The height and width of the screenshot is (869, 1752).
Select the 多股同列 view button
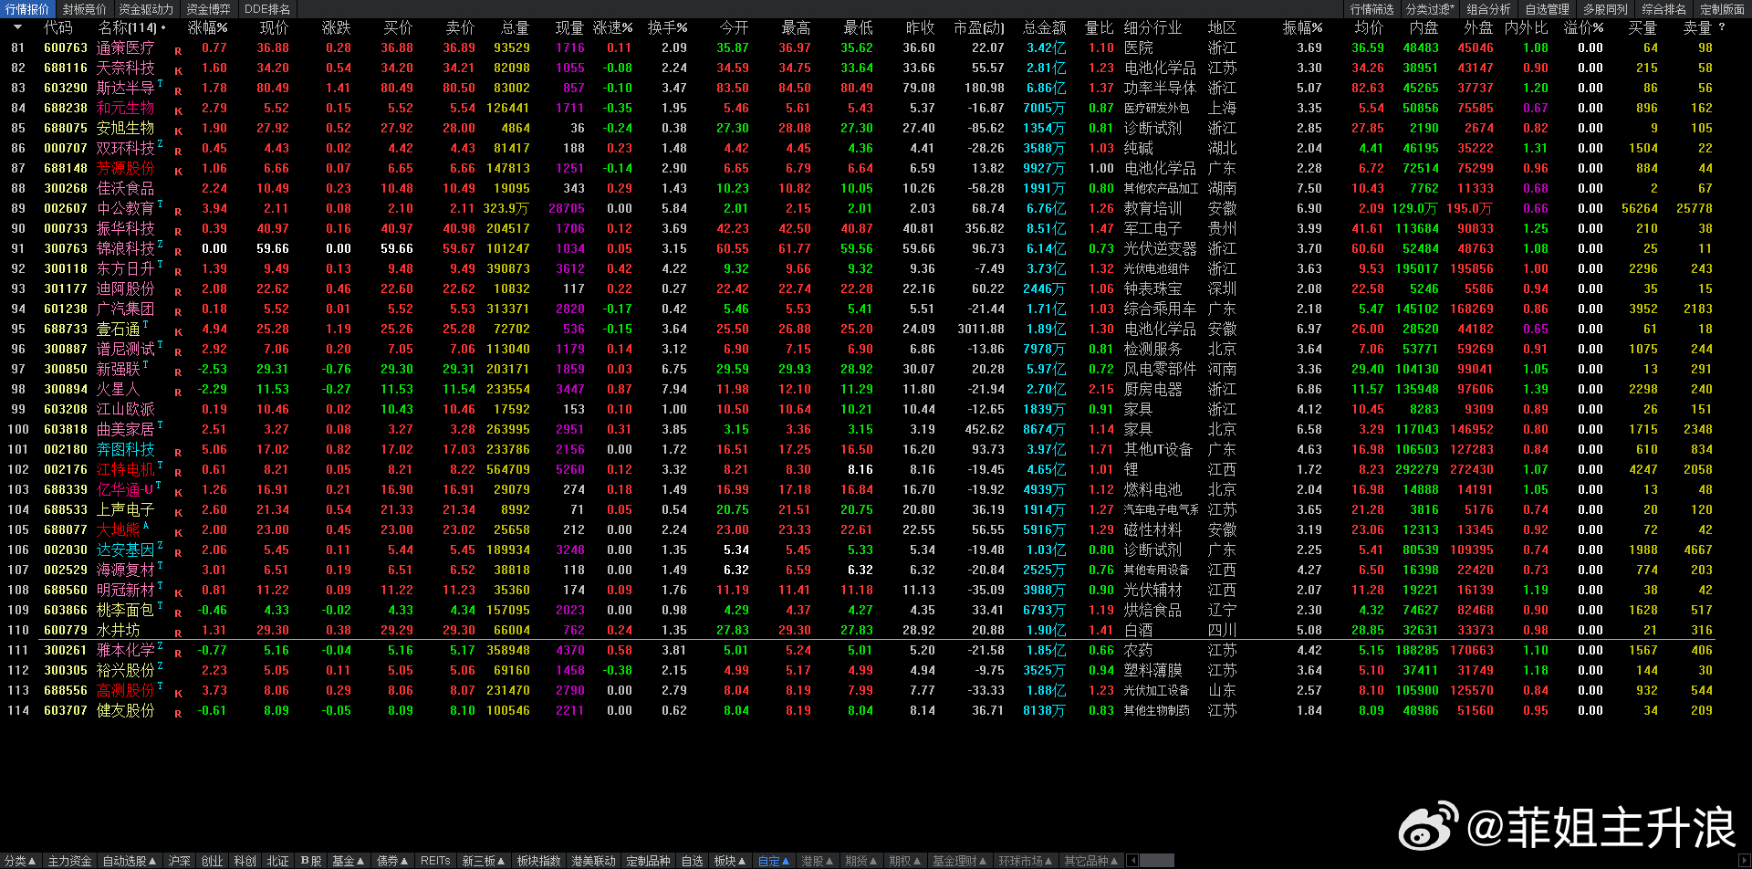pyautogui.click(x=1606, y=9)
